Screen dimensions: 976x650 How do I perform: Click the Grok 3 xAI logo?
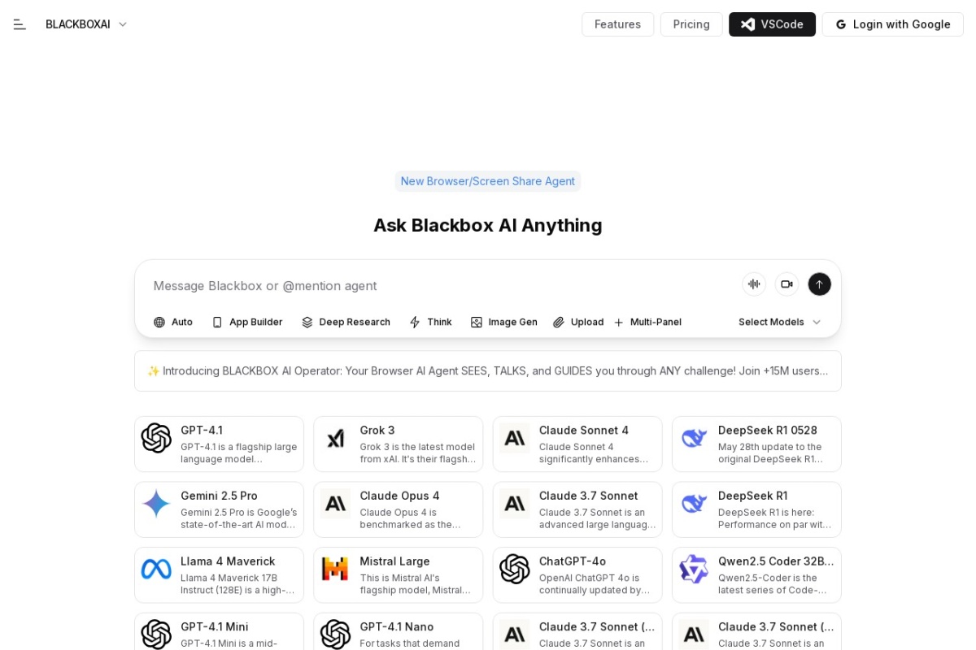pos(335,439)
